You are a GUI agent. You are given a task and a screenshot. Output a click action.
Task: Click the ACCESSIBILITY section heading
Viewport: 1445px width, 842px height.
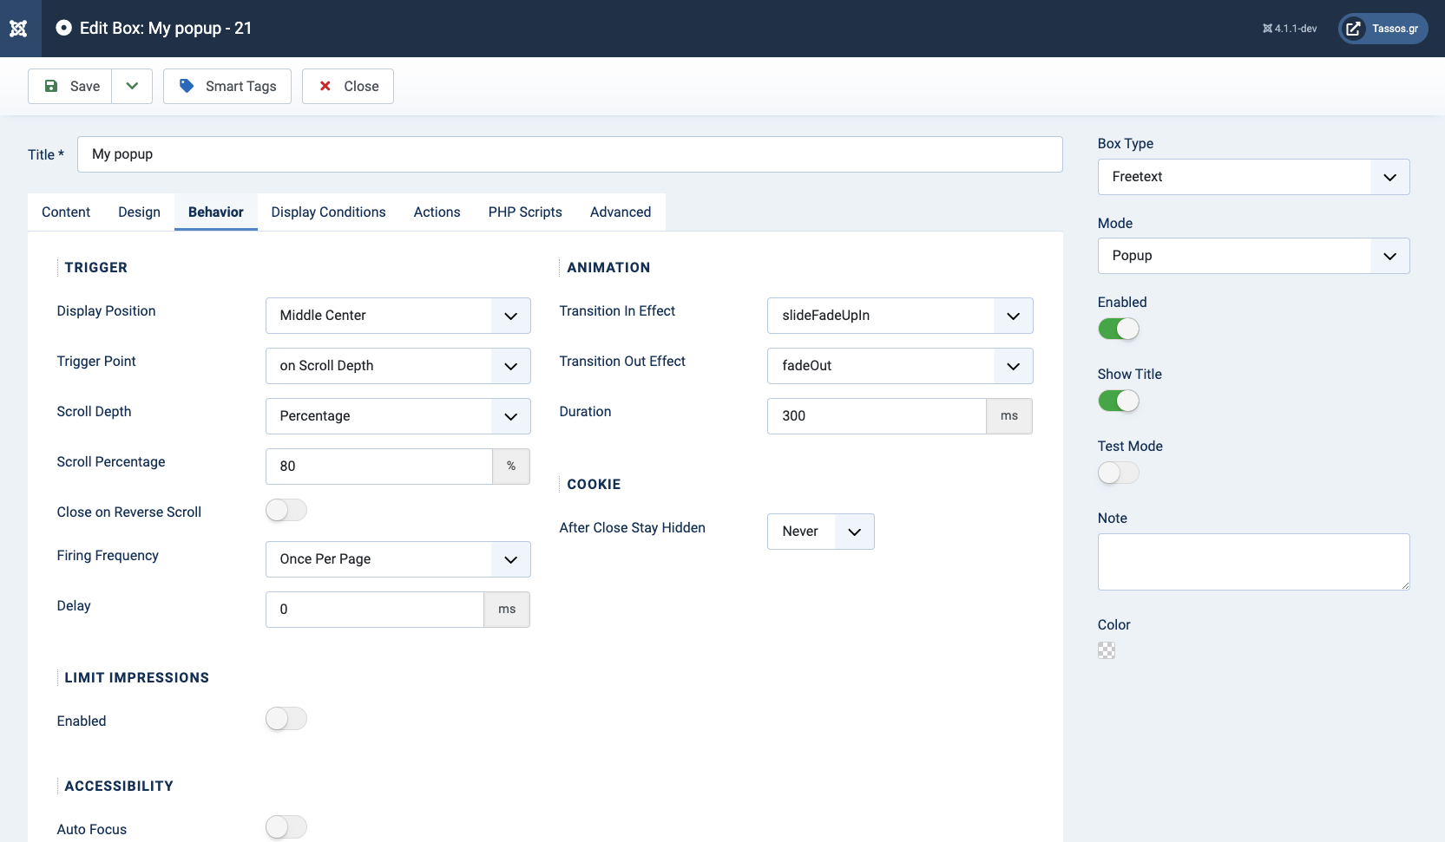pyautogui.click(x=119, y=787)
